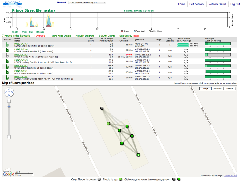Toggle the Upload legend series
The height and width of the screenshot is (182, 243).
click(125, 31)
